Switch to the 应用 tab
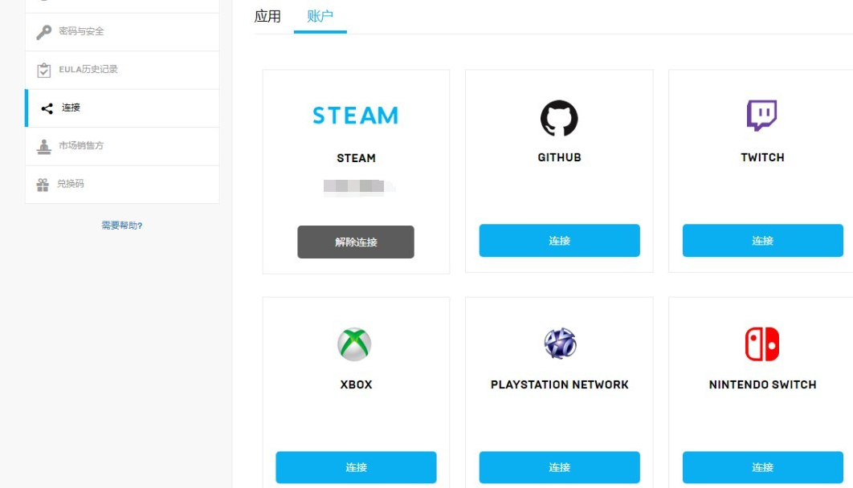853x488 pixels. pyautogui.click(x=267, y=15)
